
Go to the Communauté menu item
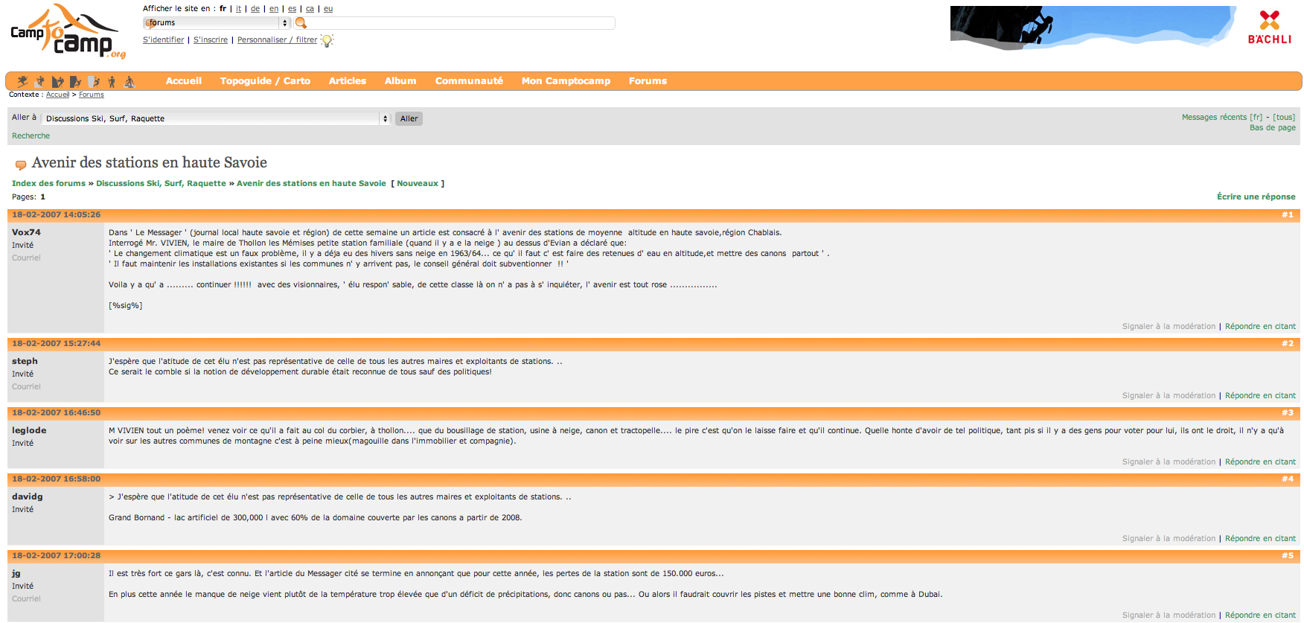469,81
